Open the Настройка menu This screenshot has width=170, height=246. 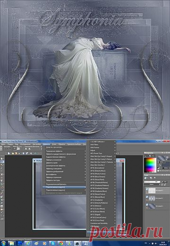click(x=37, y=144)
